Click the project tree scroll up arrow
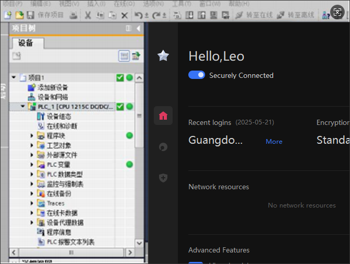Image resolution: width=350 pixels, height=264 pixels. pyautogui.click(x=139, y=78)
